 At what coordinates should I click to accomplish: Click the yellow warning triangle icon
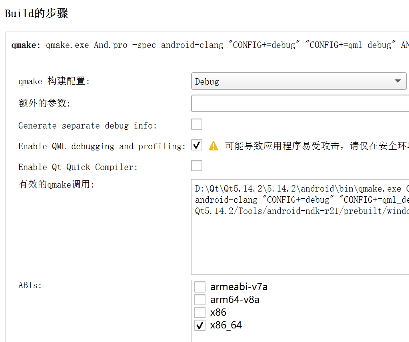coord(213,146)
